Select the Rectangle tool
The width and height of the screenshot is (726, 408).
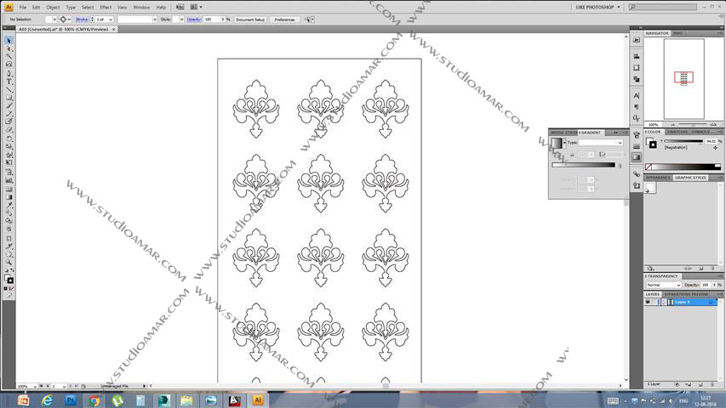(x=9, y=98)
